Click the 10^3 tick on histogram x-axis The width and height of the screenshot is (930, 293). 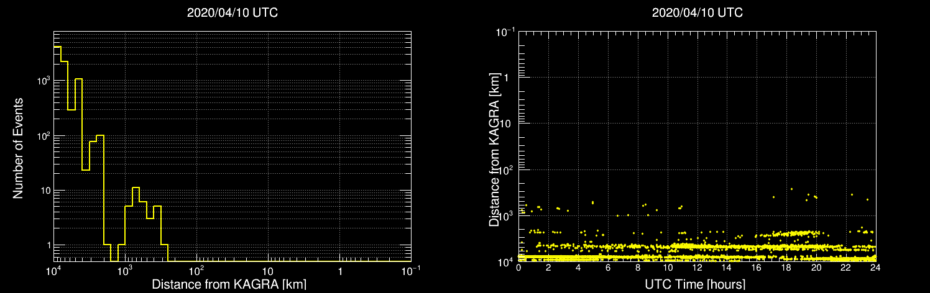(x=124, y=270)
